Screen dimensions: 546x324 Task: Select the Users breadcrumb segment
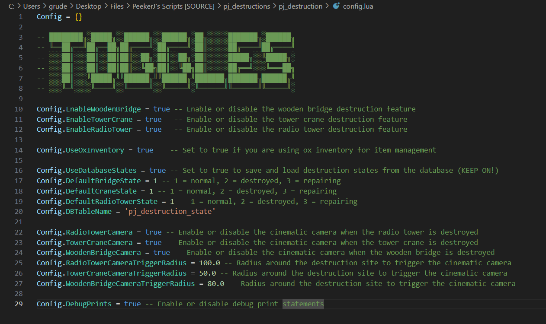tap(32, 6)
